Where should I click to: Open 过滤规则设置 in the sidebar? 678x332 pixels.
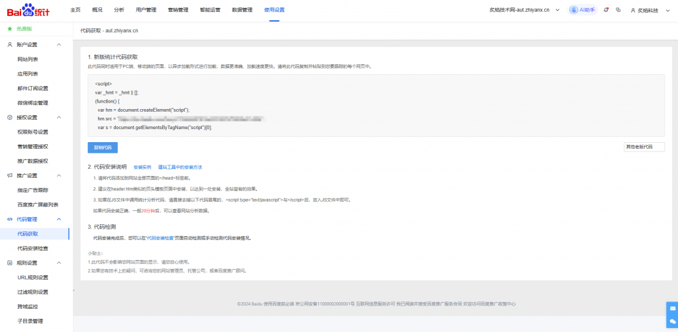pyautogui.click(x=33, y=292)
